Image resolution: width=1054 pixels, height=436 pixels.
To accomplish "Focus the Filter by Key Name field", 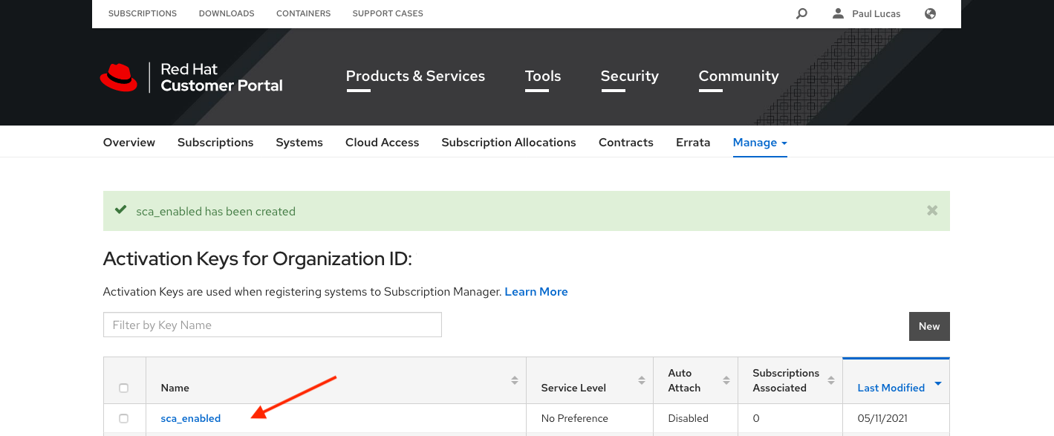I will click(x=272, y=325).
